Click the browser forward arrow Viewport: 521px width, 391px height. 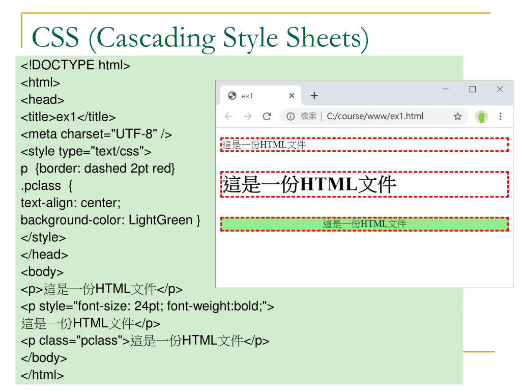coord(247,117)
